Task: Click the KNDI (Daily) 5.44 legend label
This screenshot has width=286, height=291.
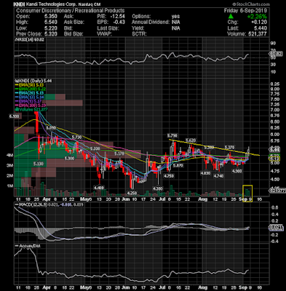Action: pyautogui.click(x=33, y=81)
